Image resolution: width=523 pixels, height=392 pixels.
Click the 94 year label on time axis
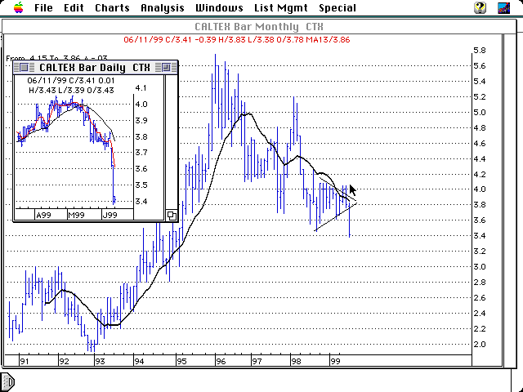coord(139,361)
